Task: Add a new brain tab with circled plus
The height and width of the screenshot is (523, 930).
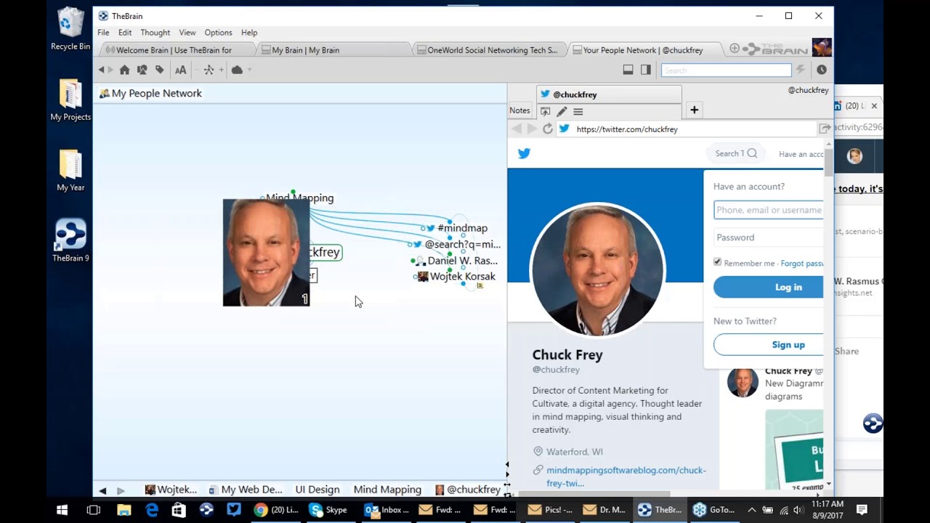Action: tap(735, 49)
